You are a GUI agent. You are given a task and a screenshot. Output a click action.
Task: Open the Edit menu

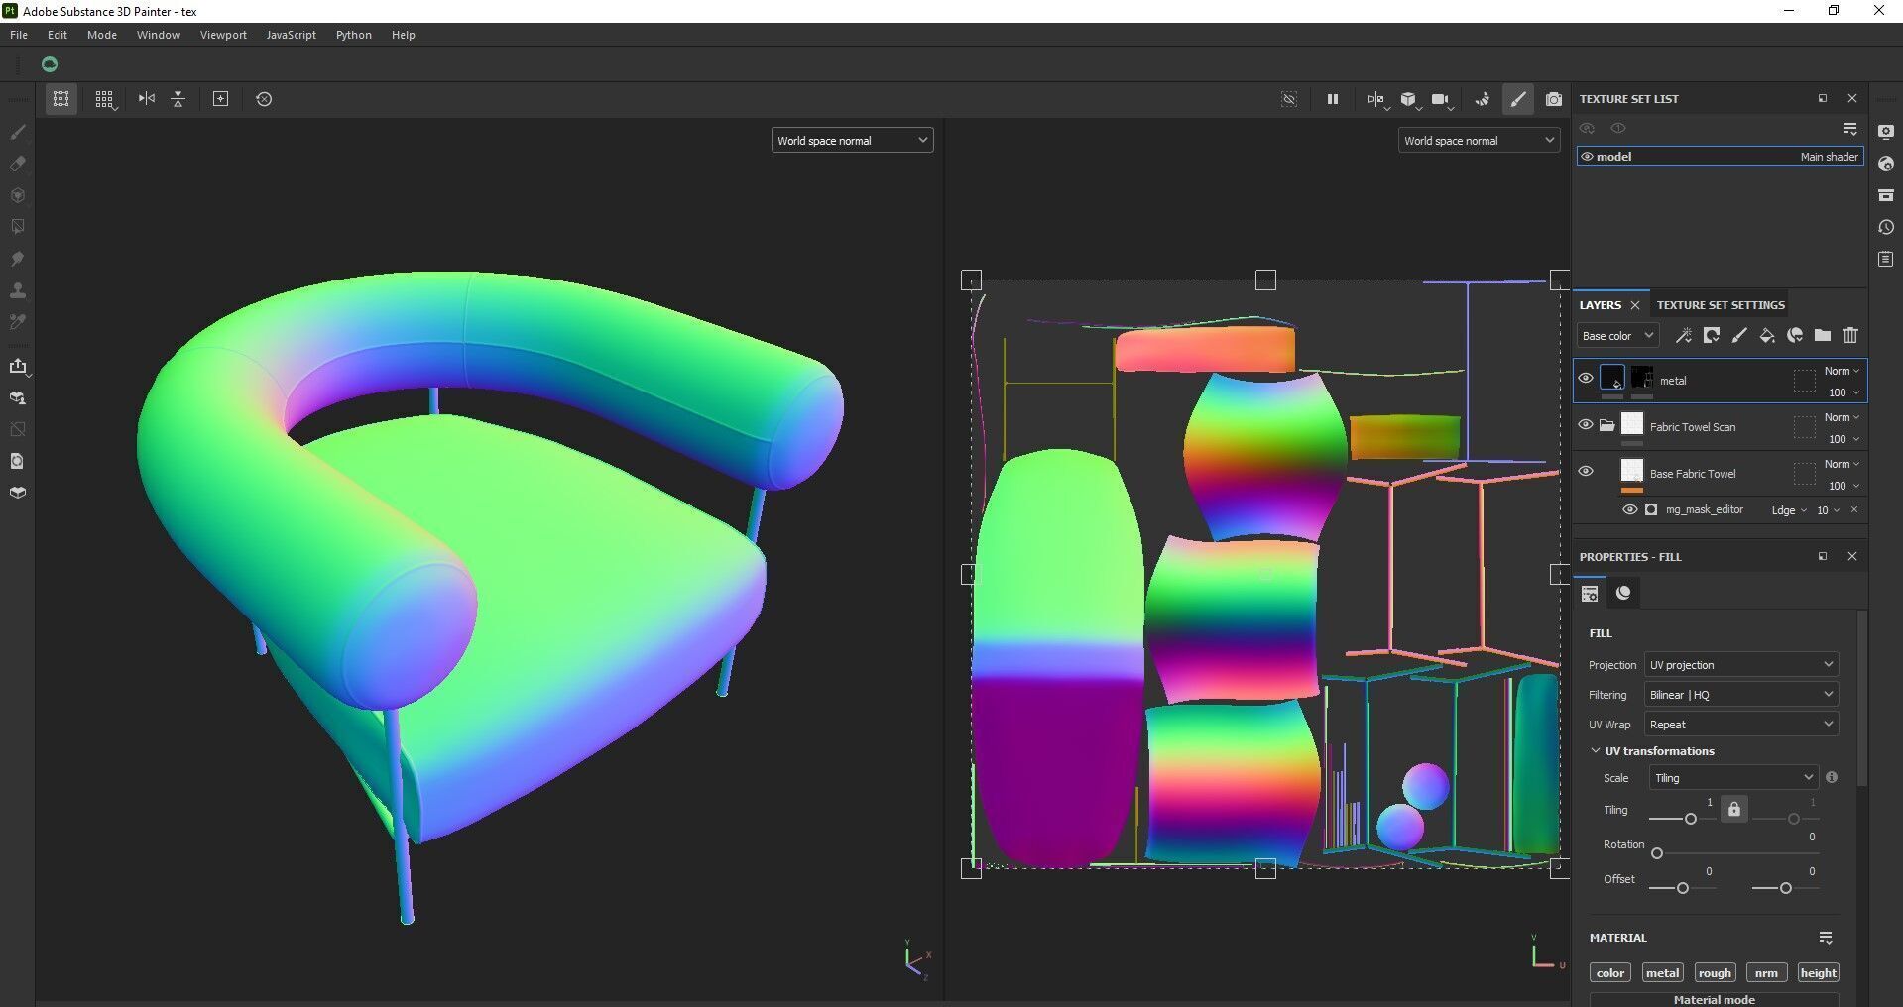coord(58,35)
